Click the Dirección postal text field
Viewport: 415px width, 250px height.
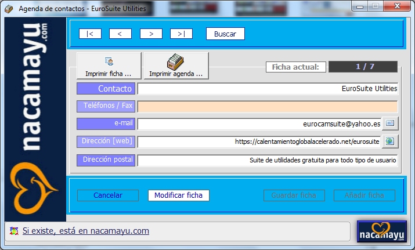point(268,160)
